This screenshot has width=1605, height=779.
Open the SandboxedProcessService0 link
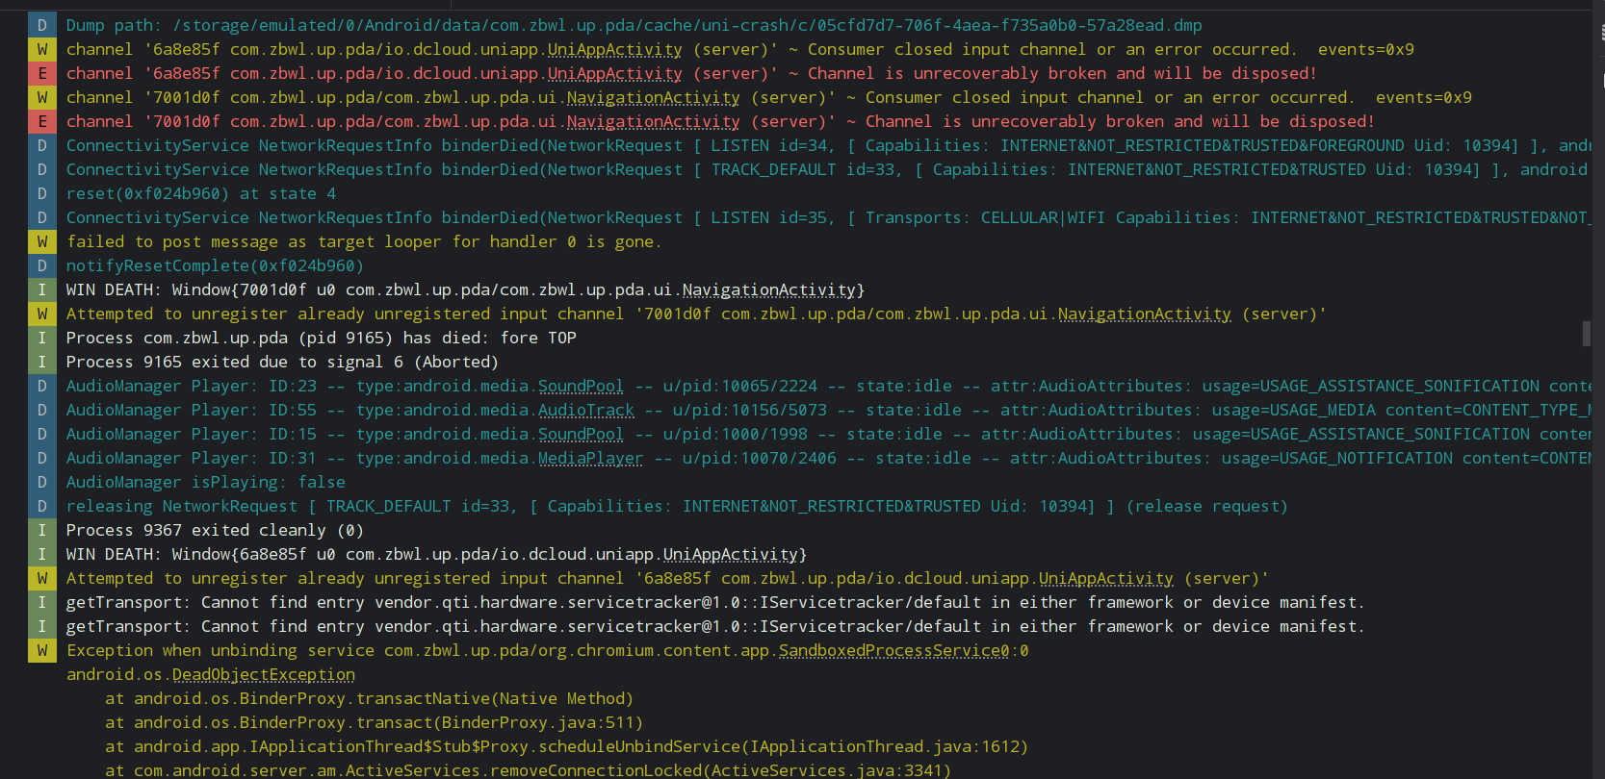click(x=893, y=650)
